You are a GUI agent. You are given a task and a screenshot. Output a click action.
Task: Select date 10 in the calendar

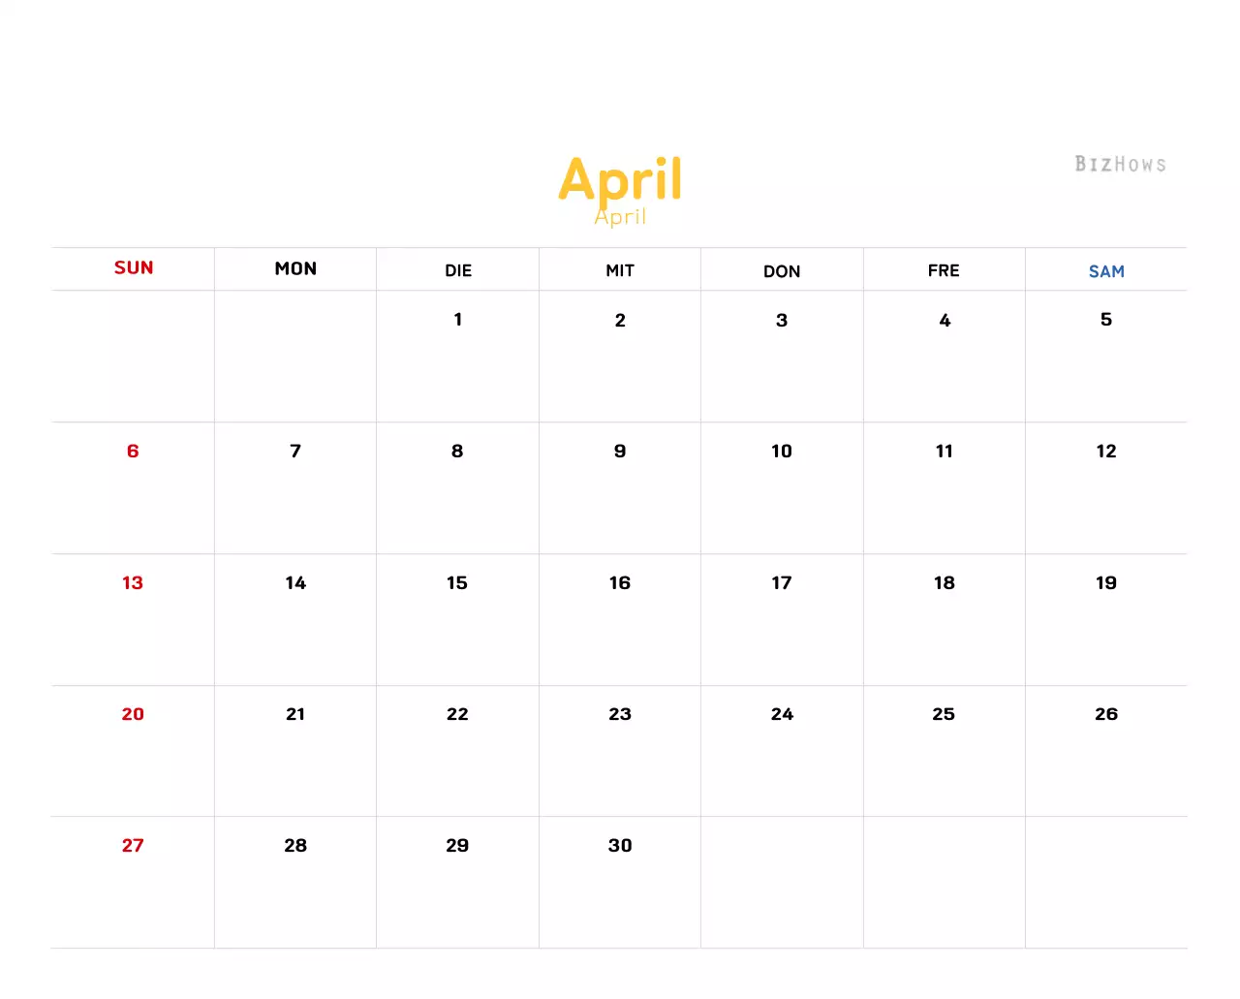coord(782,452)
